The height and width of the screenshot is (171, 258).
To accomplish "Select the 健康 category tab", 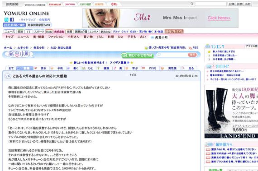I will point(104,68).
